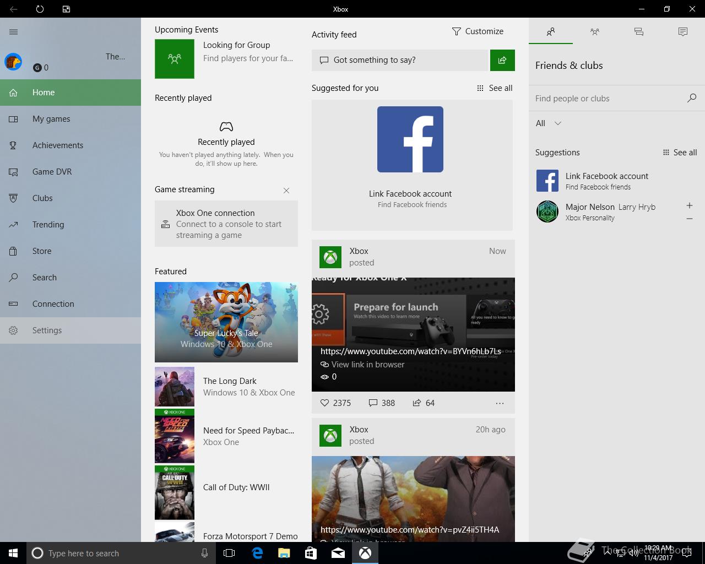Click Forza Motorsport 7 Demo title
The width and height of the screenshot is (705, 564).
[x=251, y=536]
